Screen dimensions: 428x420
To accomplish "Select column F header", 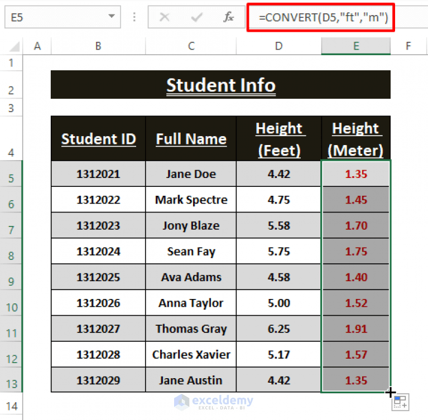I will coord(408,46).
